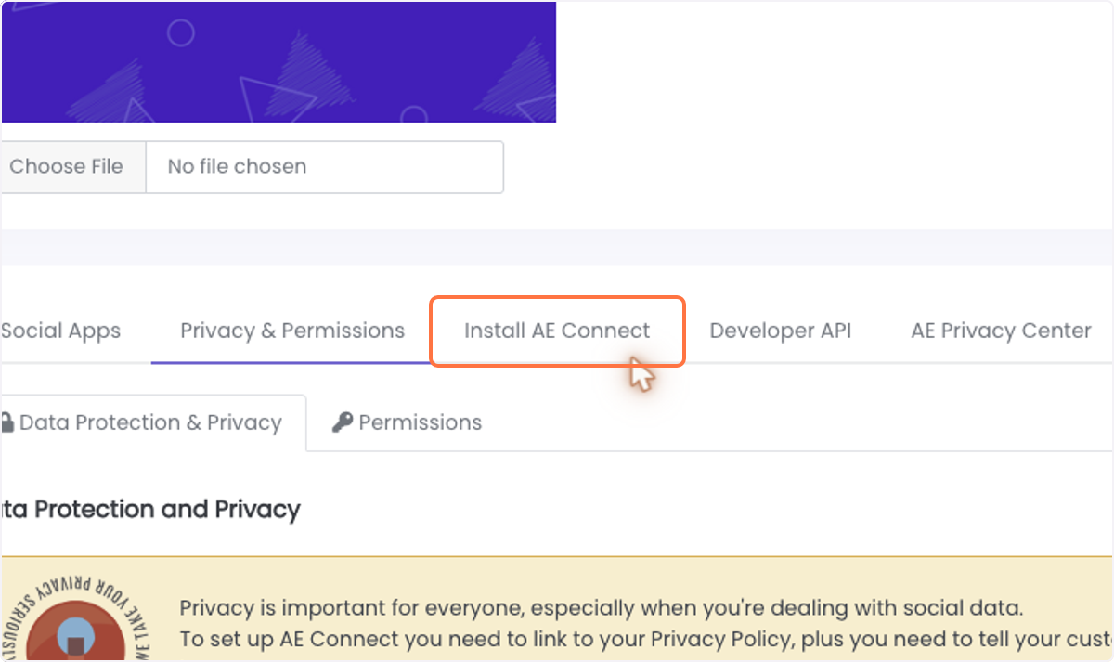Screen dimensions: 1114x662
Task: Click the Data Protection and Privacy heading
Action: pyautogui.click(x=150, y=510)
